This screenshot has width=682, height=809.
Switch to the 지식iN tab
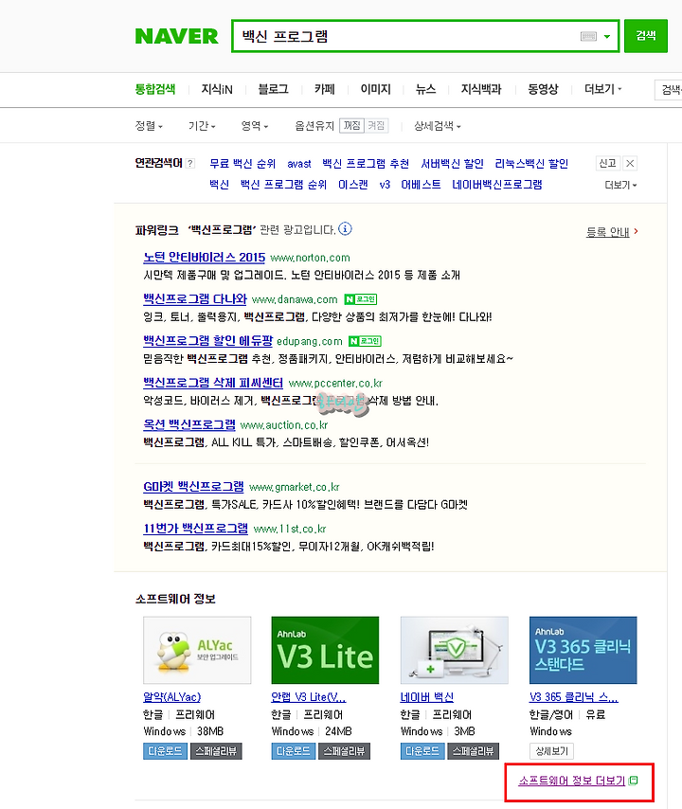pos(217,89)
